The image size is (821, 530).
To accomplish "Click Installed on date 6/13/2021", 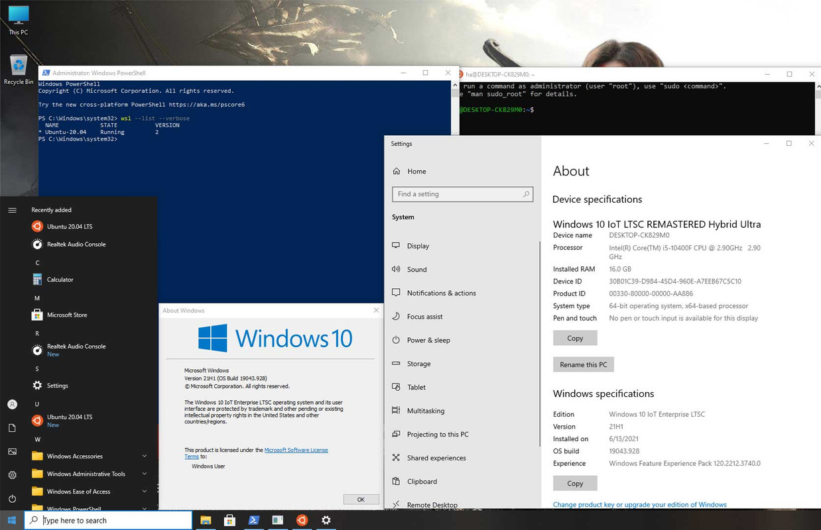I will point(624,439).
